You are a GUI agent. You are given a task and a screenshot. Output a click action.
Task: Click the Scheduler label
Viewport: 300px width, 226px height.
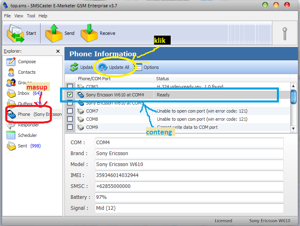tap(27, 135)
